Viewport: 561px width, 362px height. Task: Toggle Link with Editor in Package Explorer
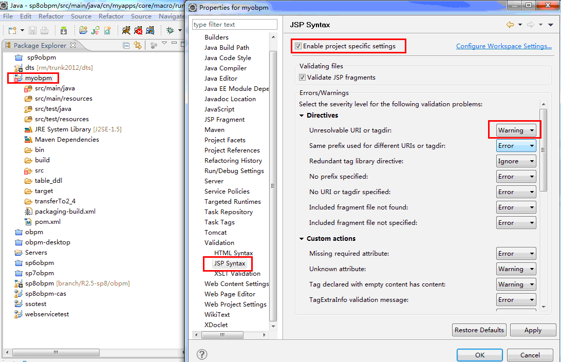click(x=137, y=45)
